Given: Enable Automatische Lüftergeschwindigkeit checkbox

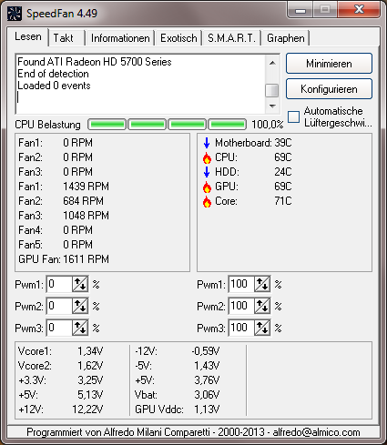Looking at the screenshot, I should click(293, 117).
